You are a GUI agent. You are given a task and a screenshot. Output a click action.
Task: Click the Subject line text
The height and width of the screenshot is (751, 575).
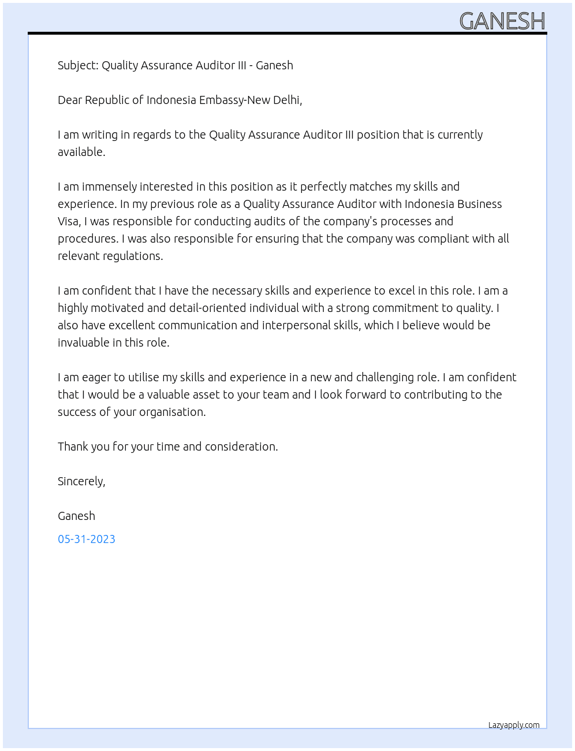(176, 65)
